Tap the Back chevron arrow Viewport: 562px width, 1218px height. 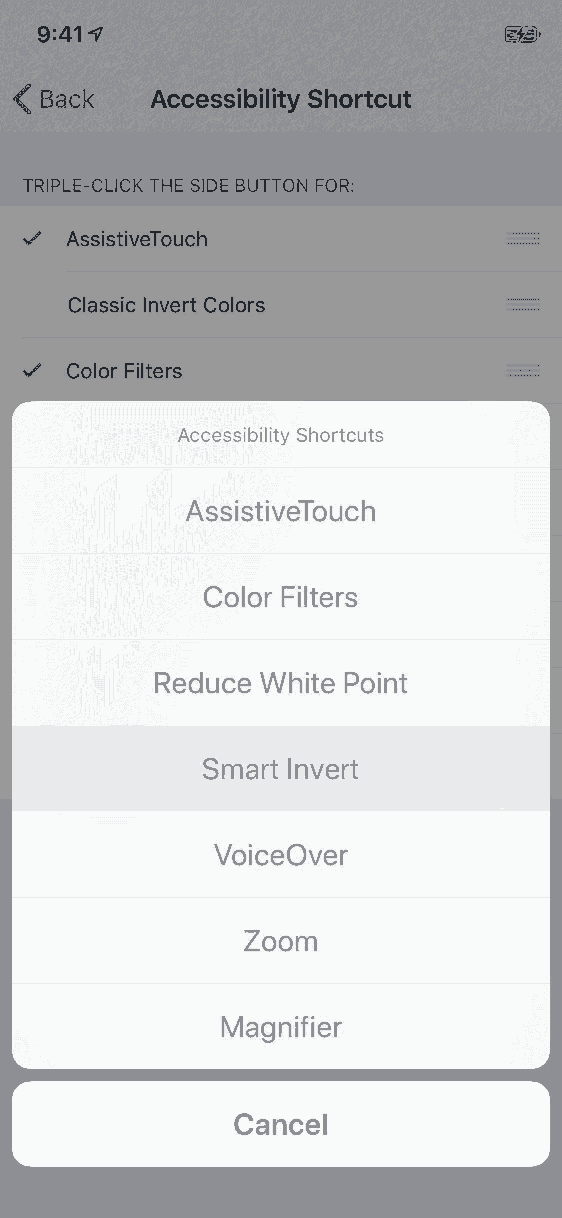tap(22, 99)
